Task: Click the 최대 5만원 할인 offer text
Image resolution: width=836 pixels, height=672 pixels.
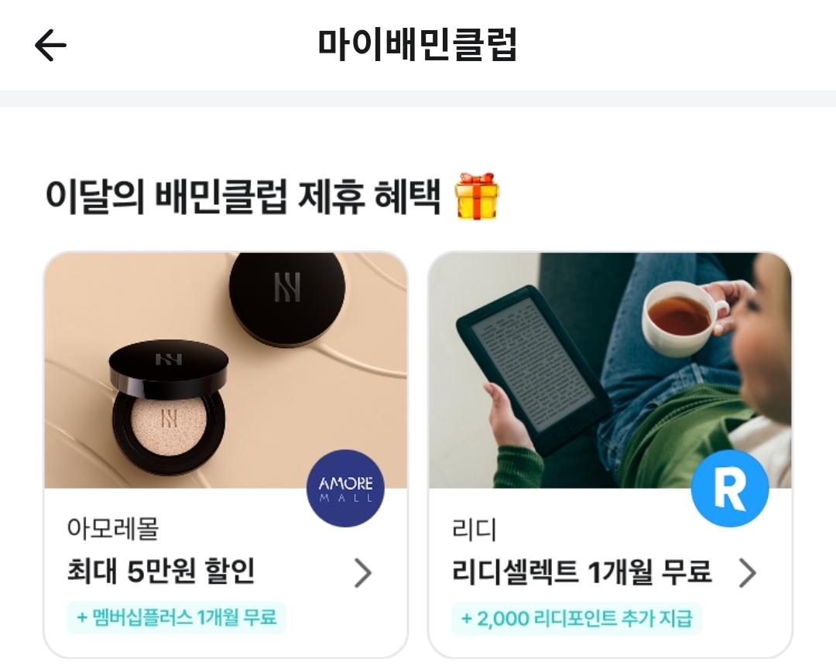Action: [x=161, y=571]
